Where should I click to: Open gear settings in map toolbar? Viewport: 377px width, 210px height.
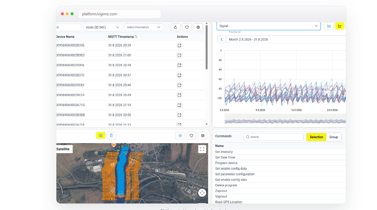(203, 136)
